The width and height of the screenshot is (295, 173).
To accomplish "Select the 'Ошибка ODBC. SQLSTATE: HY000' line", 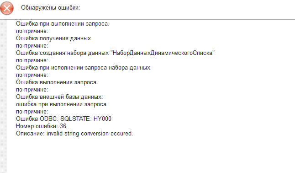I will pos(63,119).
